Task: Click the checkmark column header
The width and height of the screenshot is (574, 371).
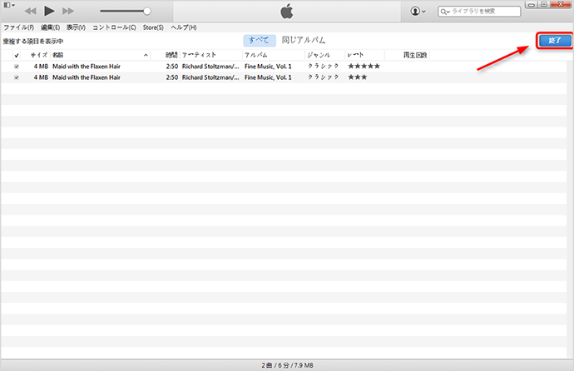Action: click(x=17, y=55)
